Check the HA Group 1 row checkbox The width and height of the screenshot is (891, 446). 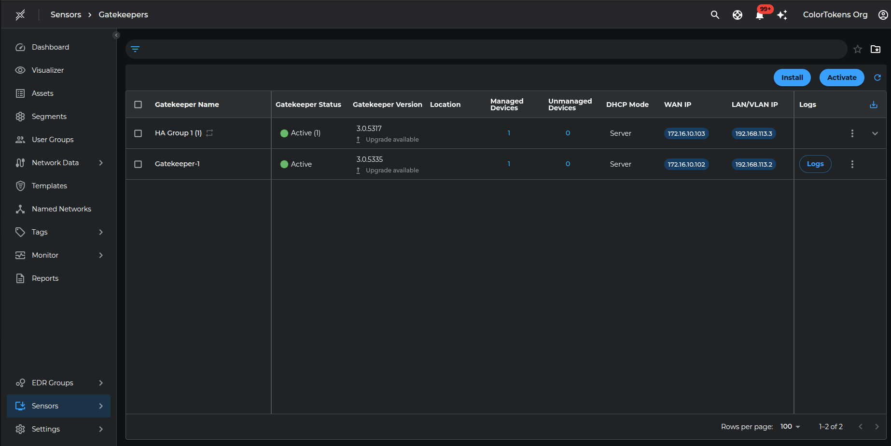[138, 133]
